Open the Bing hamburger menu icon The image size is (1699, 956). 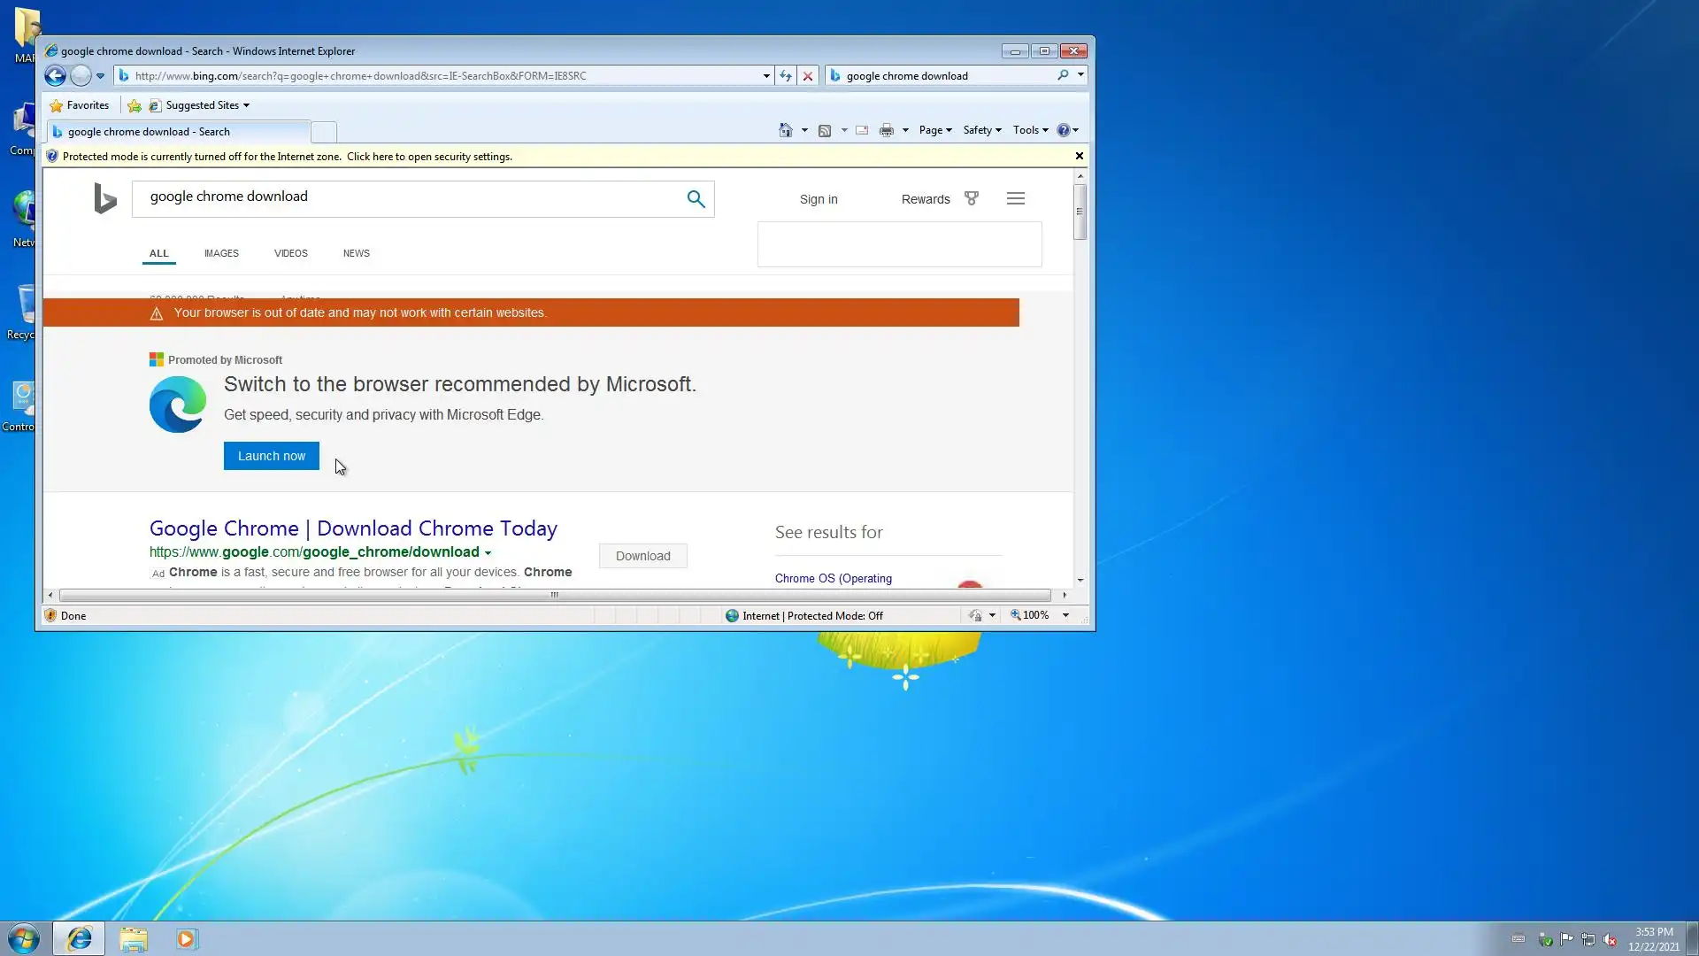tap(1015, 199)
